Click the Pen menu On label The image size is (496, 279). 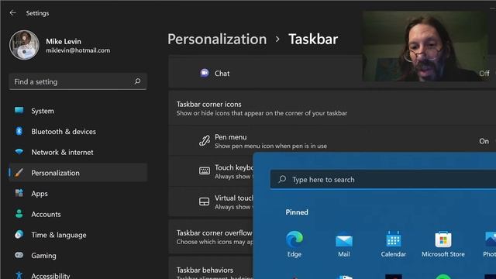[484, 141]
